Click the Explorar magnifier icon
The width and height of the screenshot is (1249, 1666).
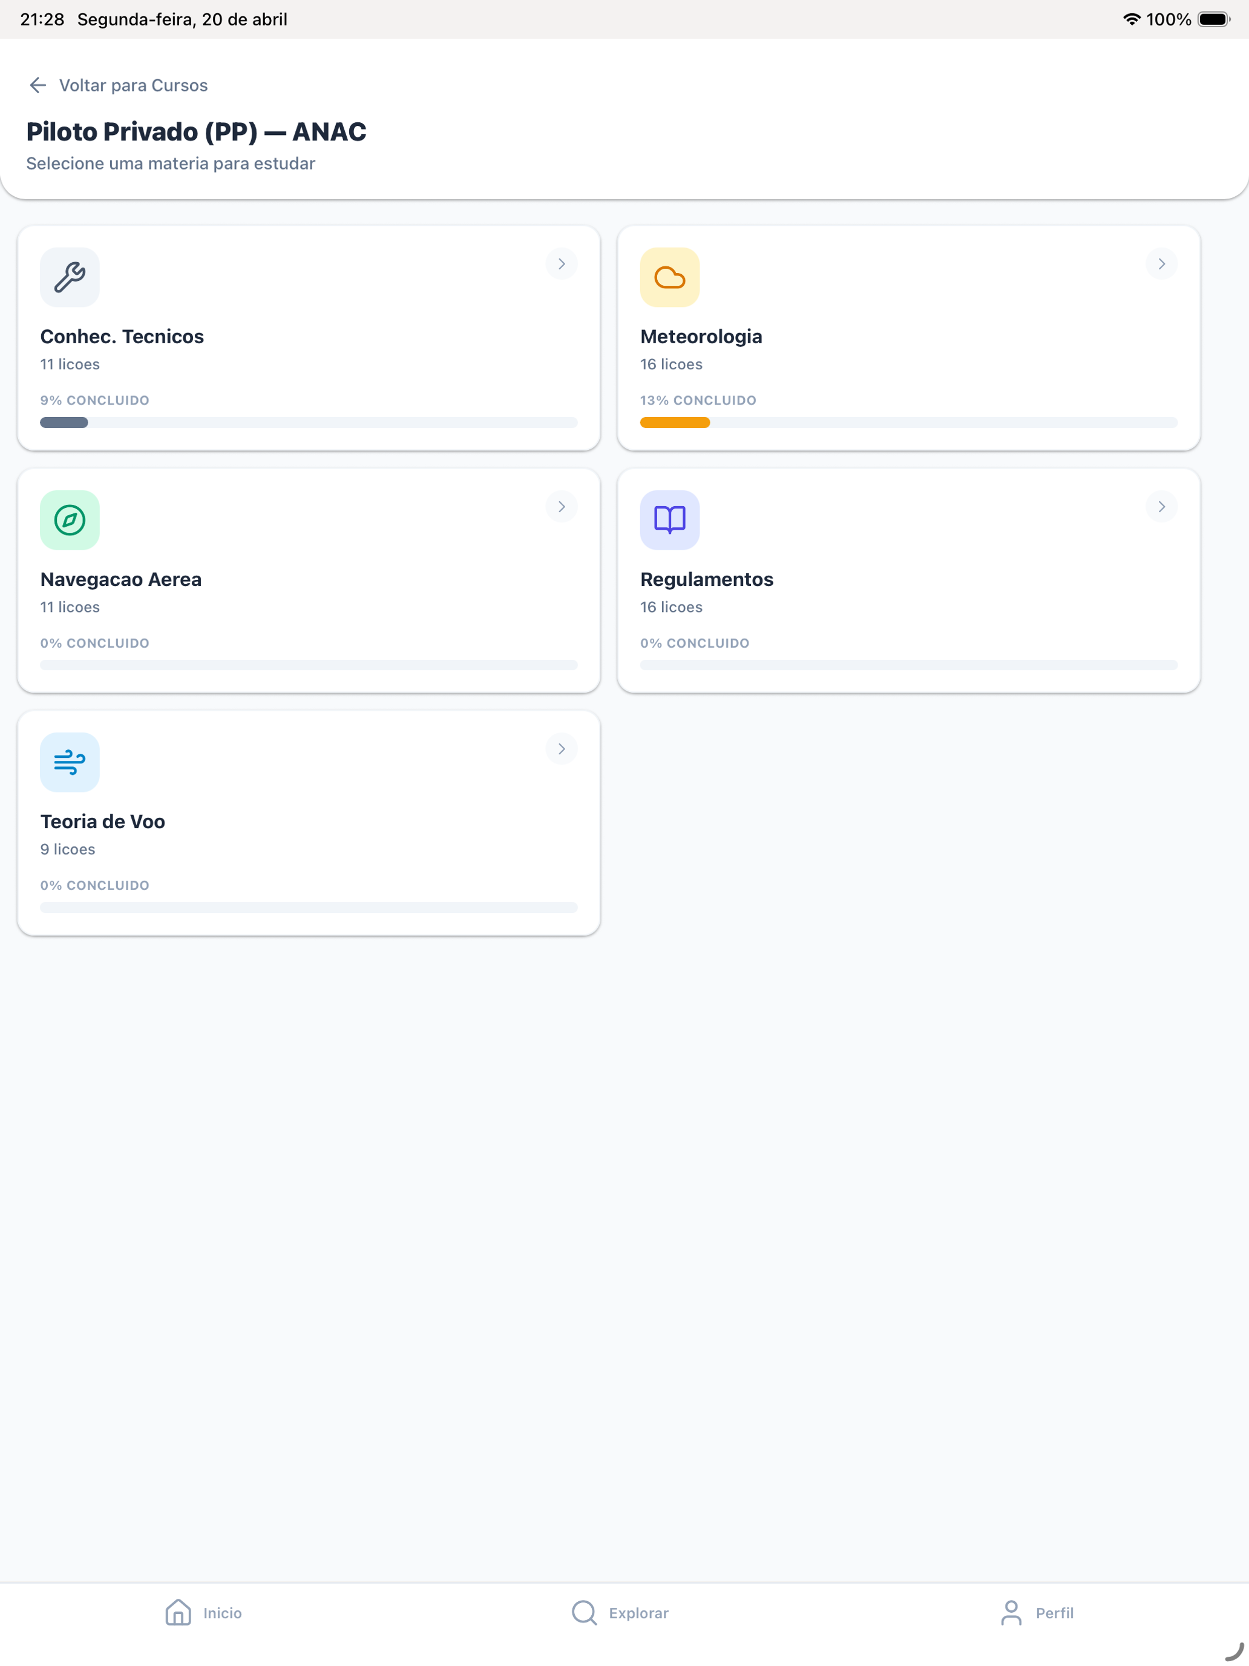pyautogui.click(x=584, y=1613)
